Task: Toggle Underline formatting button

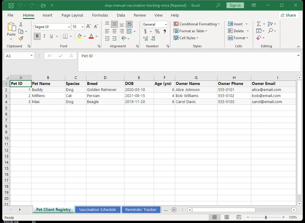Action: (x=51, y=36)
